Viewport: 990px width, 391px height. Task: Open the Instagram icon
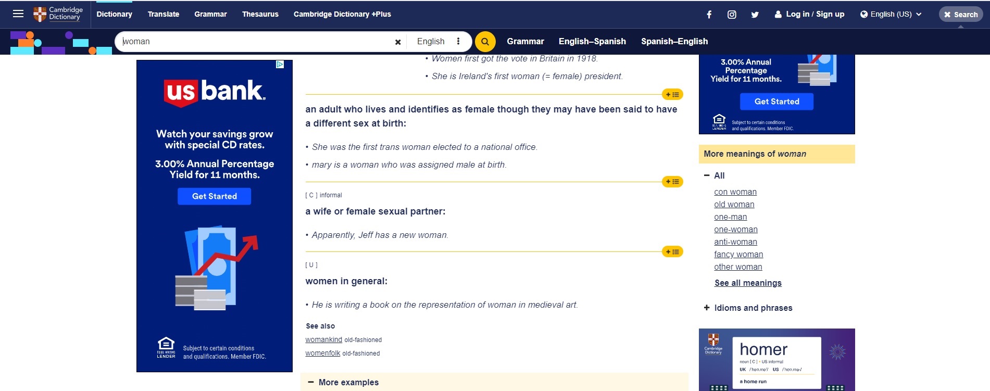[732, 15]
